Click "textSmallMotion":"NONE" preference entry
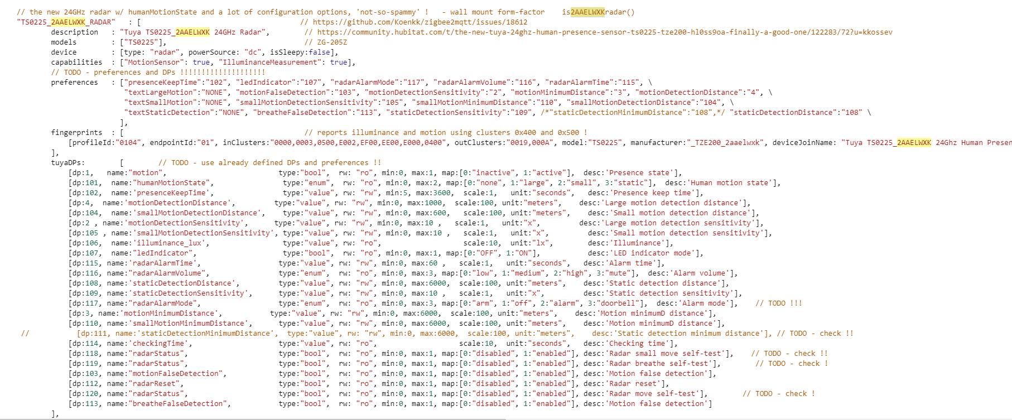This screenshot has height=420, width=1012. (x=176, y=103)
